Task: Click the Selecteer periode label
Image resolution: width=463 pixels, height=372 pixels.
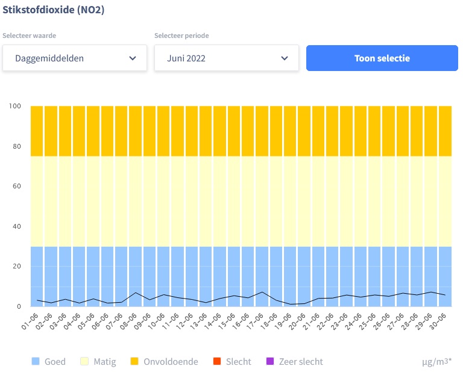Action: pyautogui.click(x=181, y=36)
